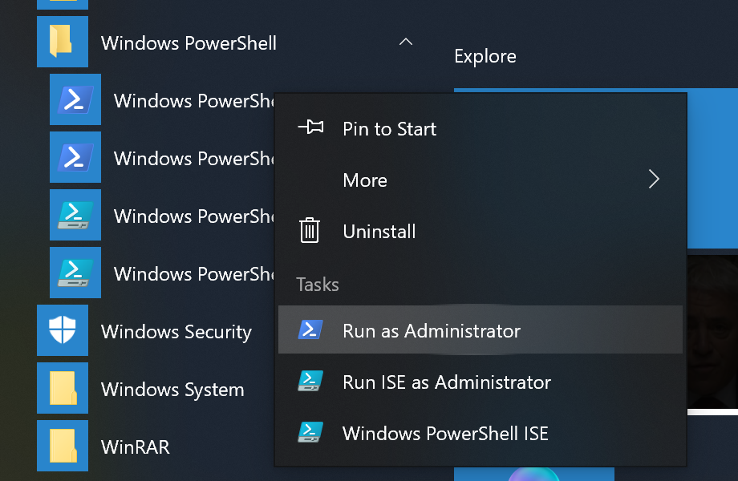Click the Explore group heading

[x=485, y=56]
